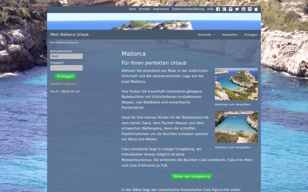Open the Impressum page
This screenshot has width=308, height=192.
tap(161, 9)
